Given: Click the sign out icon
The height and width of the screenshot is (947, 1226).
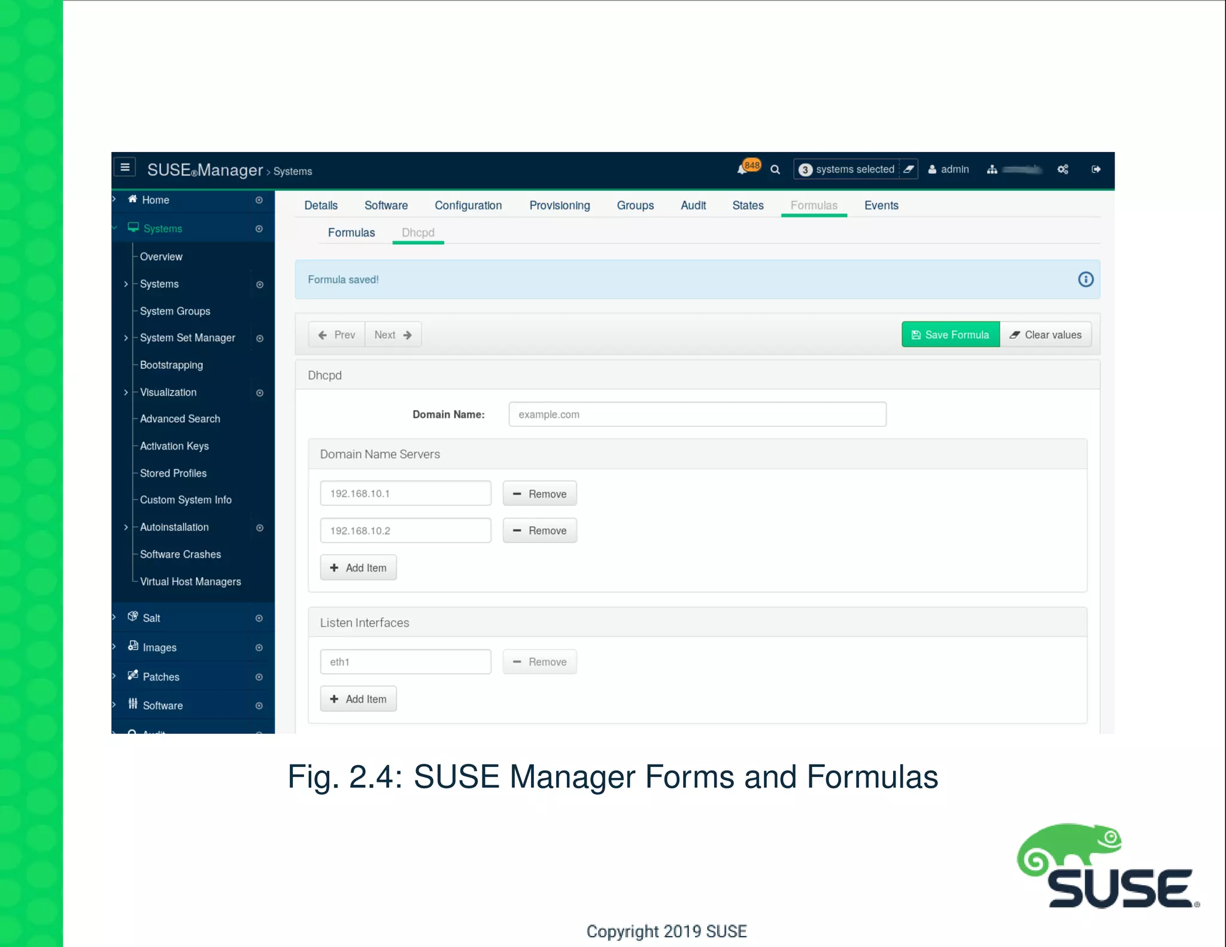Looking at the screenshot, I should pyautogui.click(x=1096, y=169).
